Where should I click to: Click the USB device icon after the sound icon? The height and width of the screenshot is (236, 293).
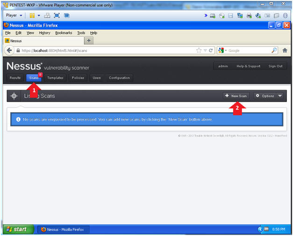(x=267, y=16)
